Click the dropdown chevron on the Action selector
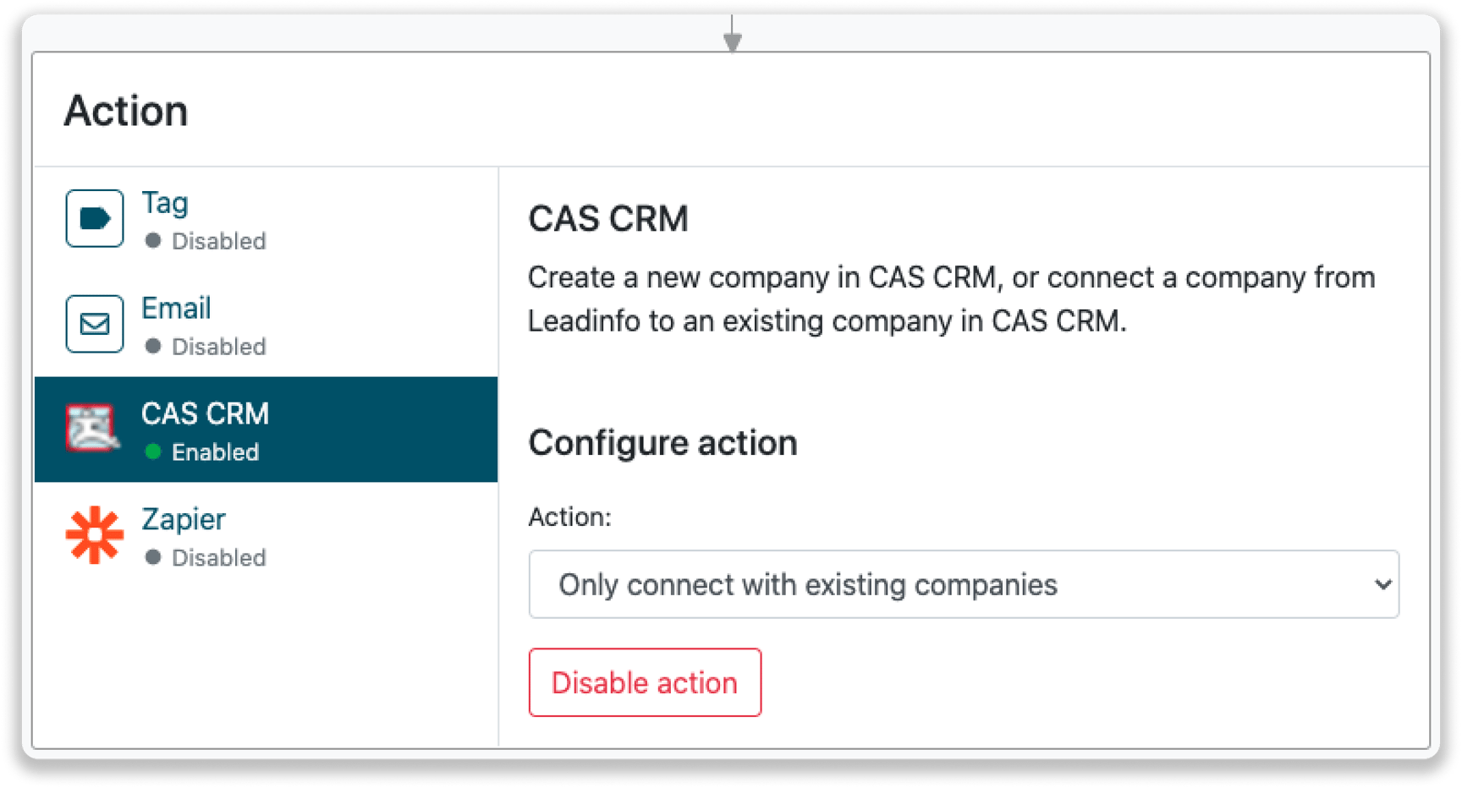Image resolution: width=1462 pixels, height=788 pixels. coord(1382,584)
